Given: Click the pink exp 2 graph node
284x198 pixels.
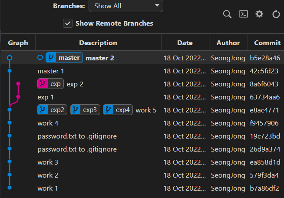Looking at the screenshot, I should [18, 84].
